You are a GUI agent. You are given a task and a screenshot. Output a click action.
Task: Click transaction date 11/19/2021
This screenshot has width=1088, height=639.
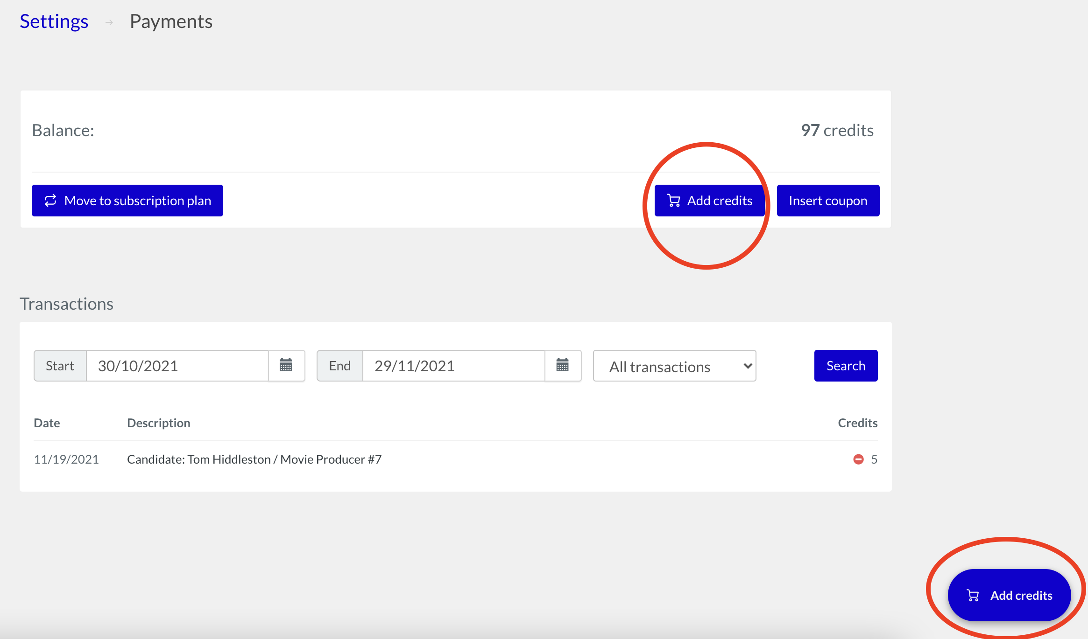pyautogui.click(x=66, y=459)
